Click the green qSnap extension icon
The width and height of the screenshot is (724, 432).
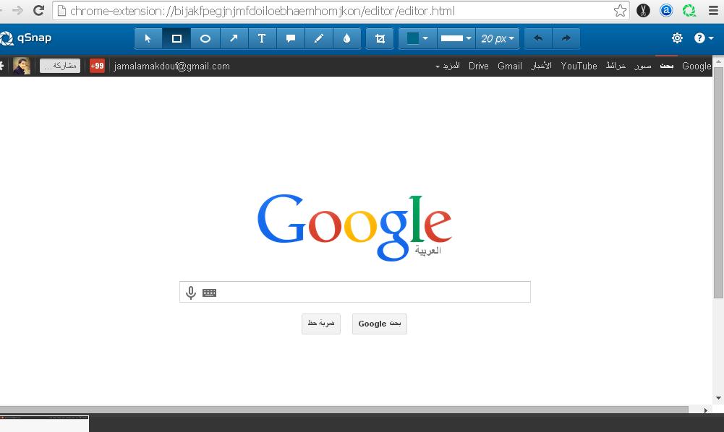689,11
